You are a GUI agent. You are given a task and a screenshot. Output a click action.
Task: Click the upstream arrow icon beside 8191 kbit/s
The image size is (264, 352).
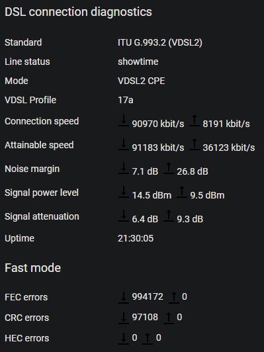click(195, 120)
